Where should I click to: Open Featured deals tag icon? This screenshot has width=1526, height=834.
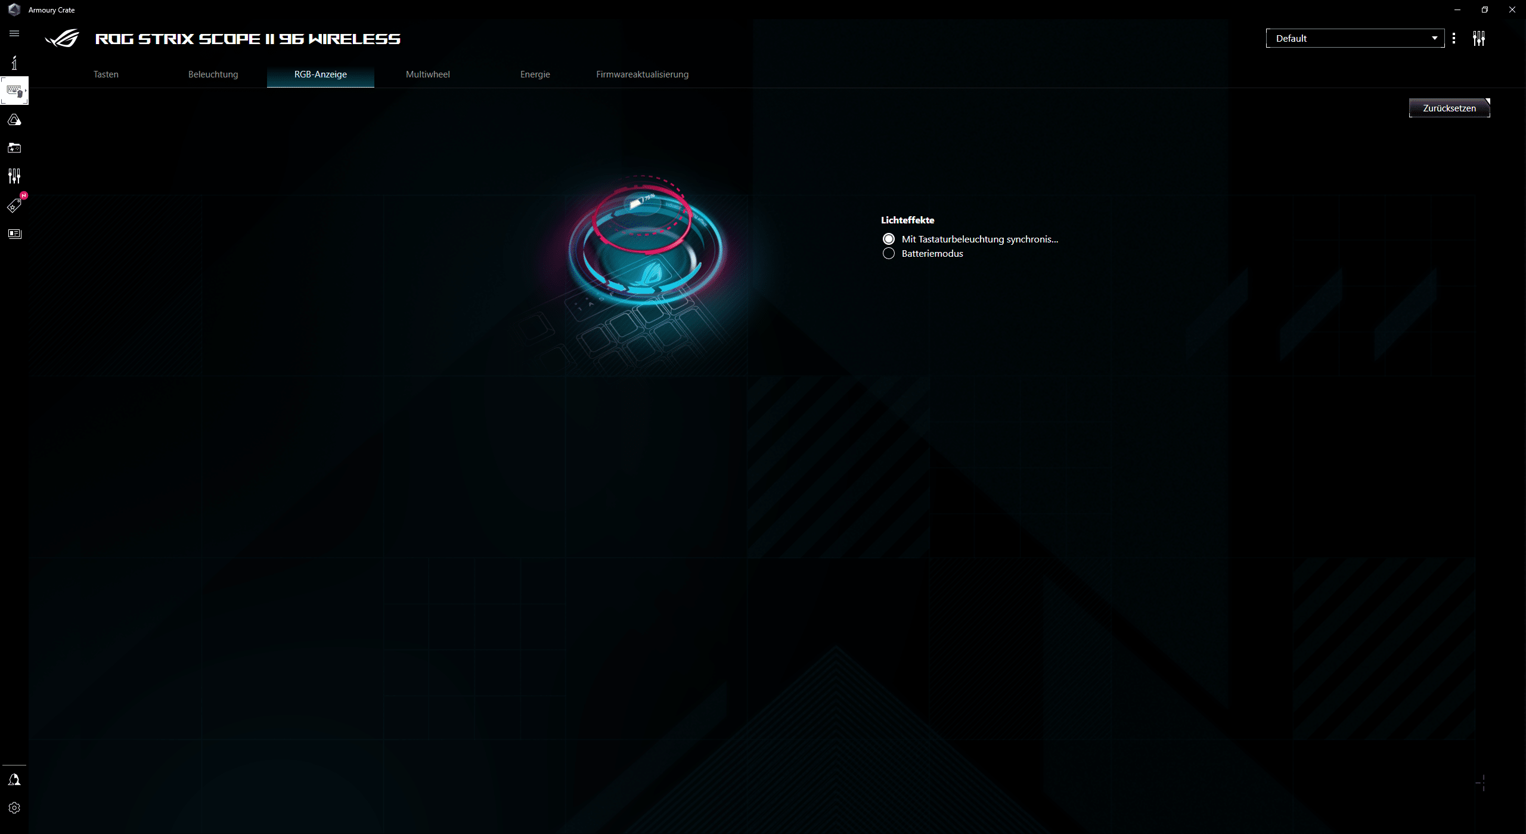[14, 206]
